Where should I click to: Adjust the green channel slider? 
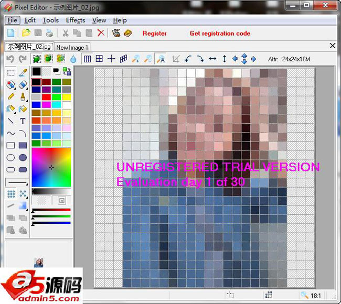(51, 216)
